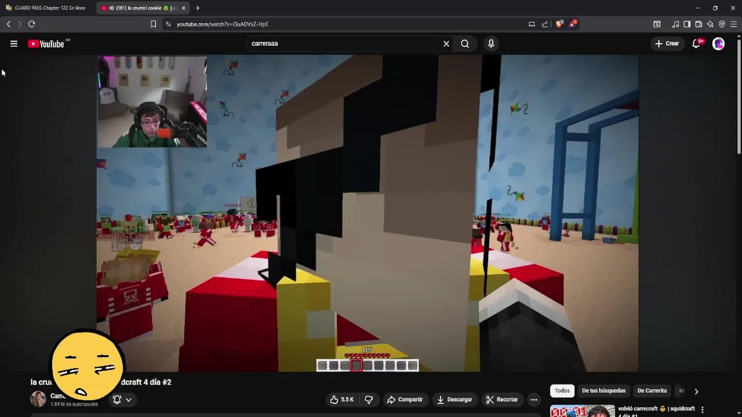
Task: Open more actions three-dot menu below video
Action: 534,400
